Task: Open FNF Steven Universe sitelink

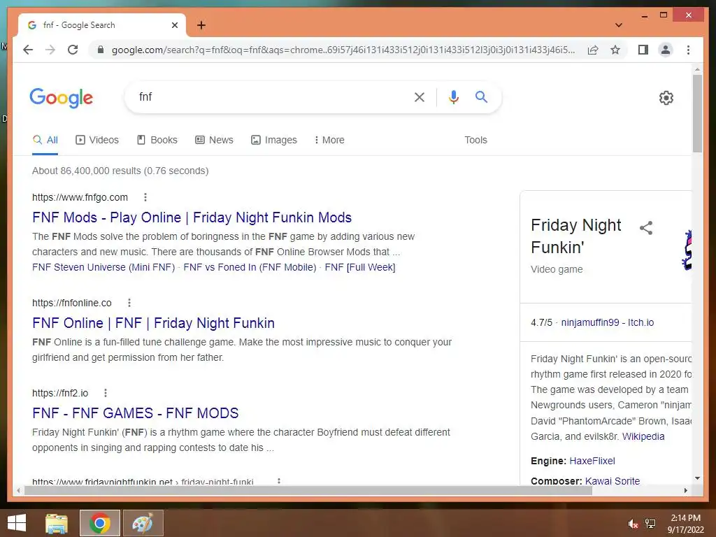Action: 103,267
